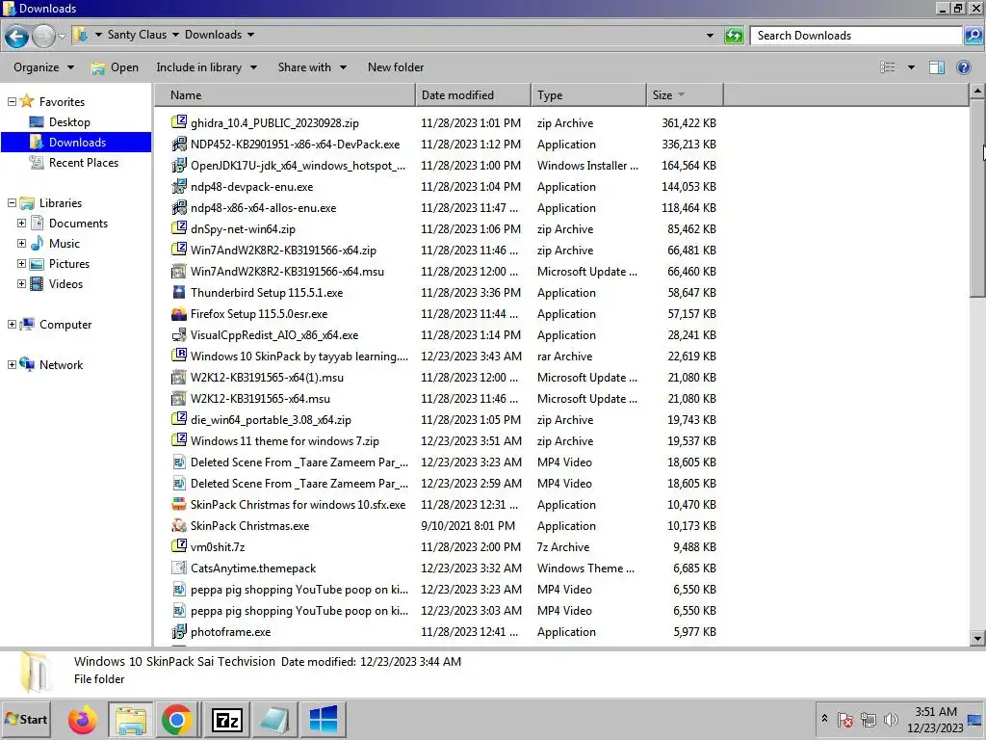Expand the Music library node
Screen dimensions: 986x740
coord(21,244)
